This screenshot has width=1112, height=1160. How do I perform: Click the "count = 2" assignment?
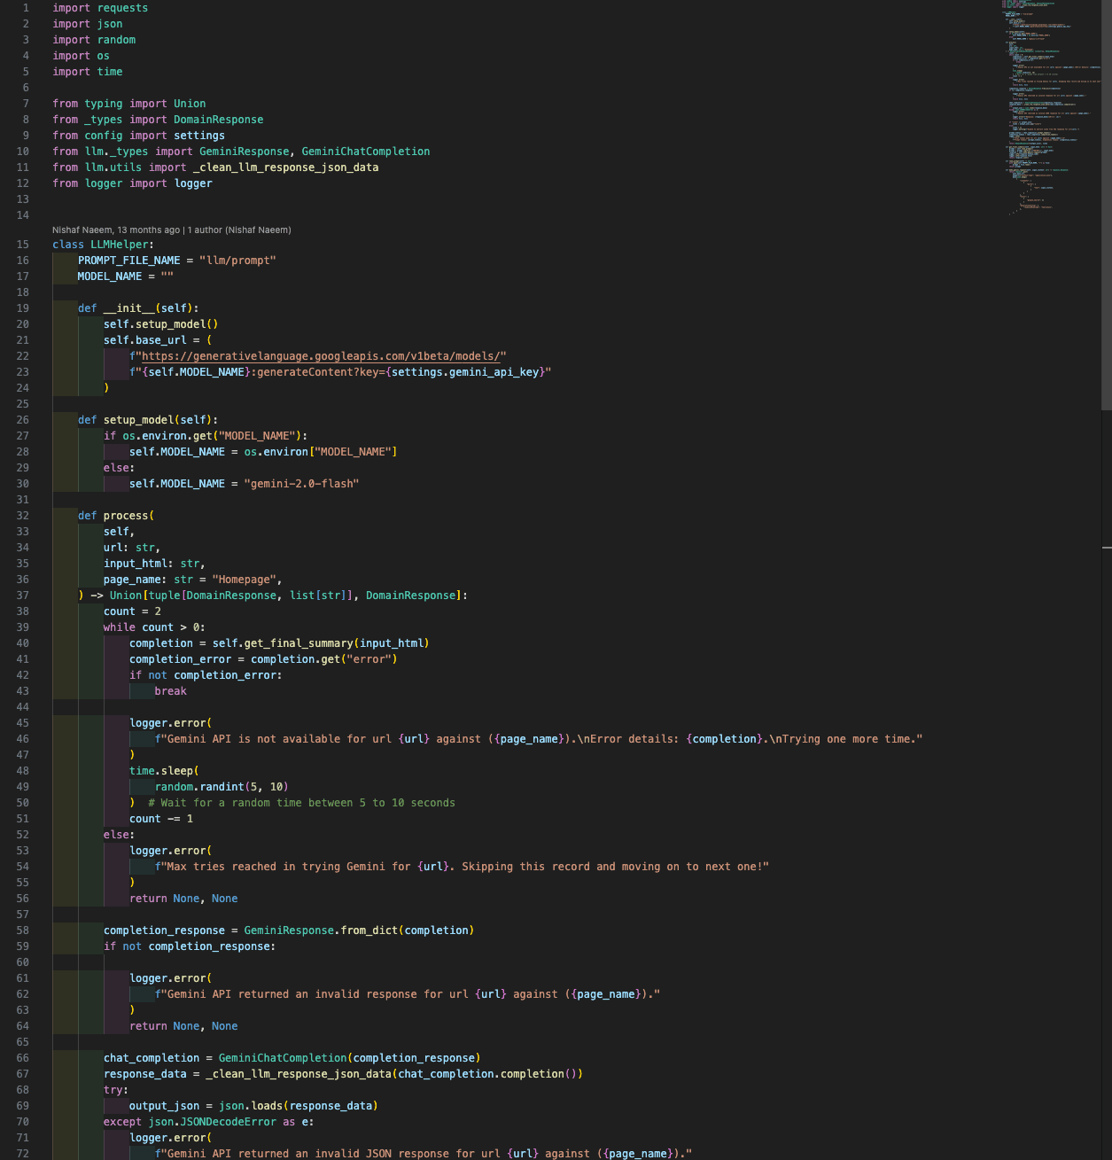[x=132, y=611]
